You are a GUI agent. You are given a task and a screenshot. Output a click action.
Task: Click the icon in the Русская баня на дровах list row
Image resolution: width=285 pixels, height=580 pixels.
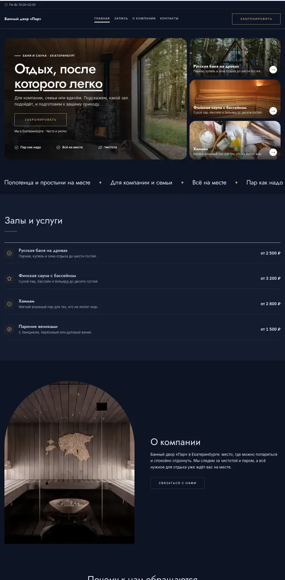click(9, 253)
